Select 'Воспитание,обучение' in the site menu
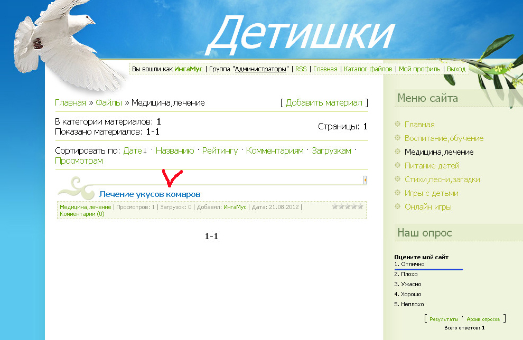 point(444,138)
